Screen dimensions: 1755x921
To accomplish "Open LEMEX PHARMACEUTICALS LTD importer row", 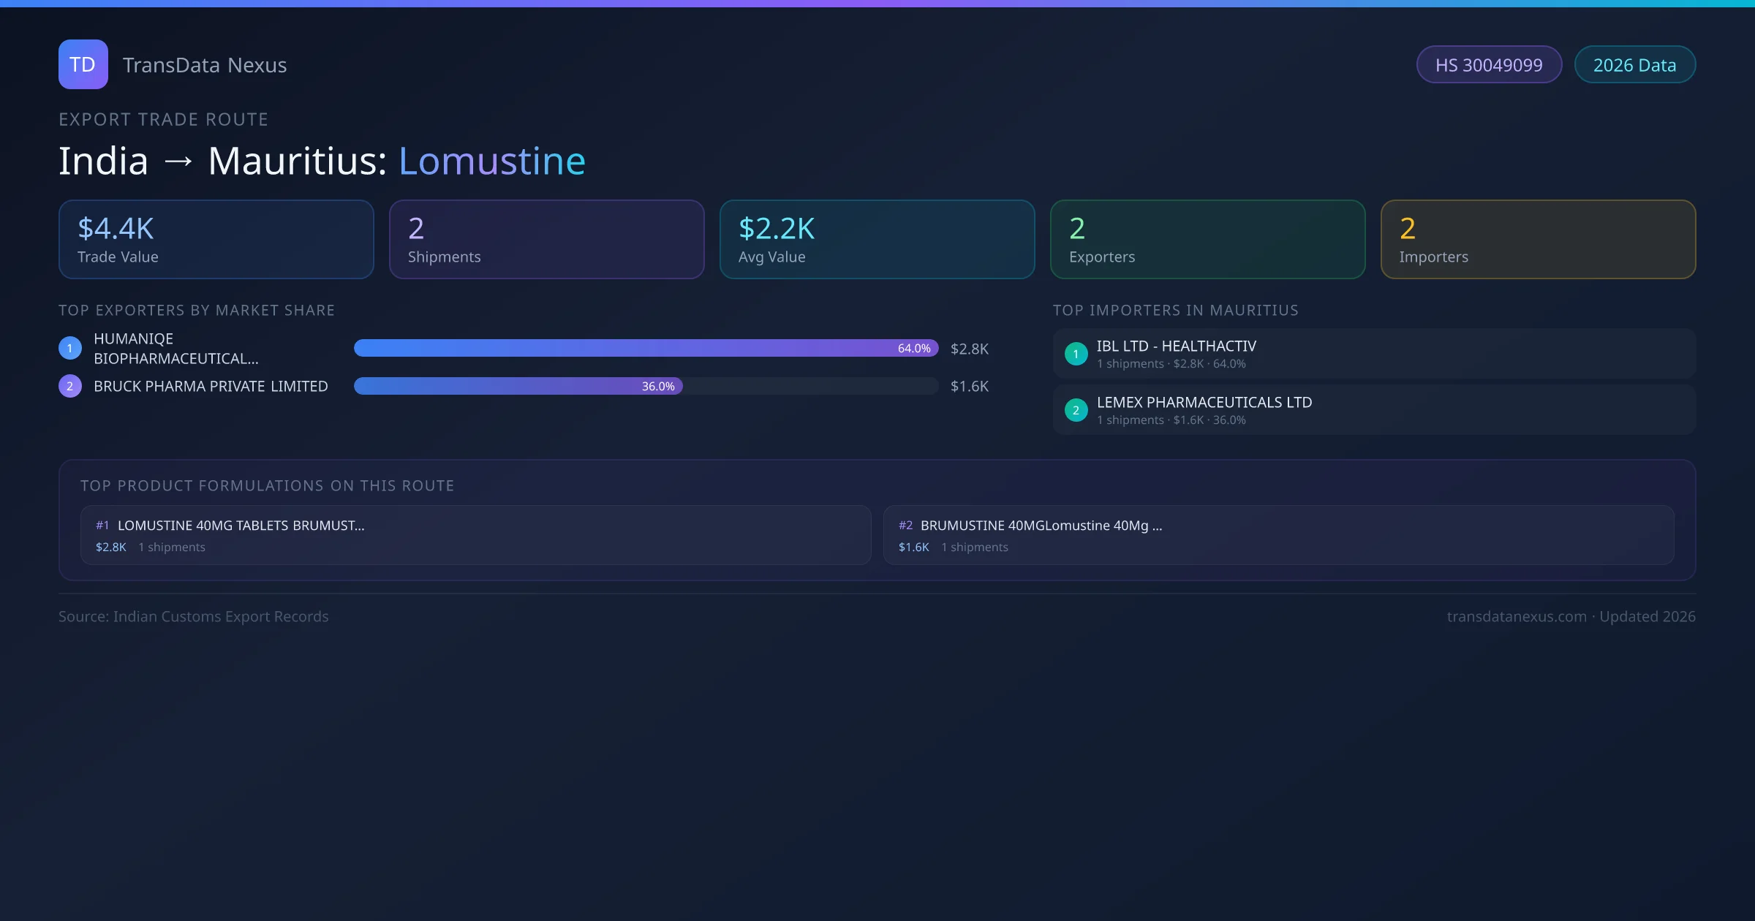I will click(x=1373, y=410).
